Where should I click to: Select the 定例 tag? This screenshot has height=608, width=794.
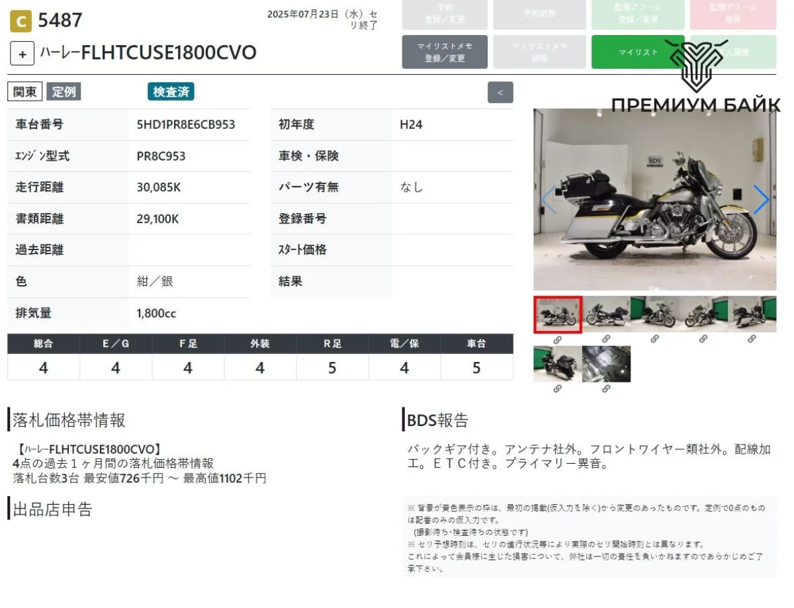[64, 92]
